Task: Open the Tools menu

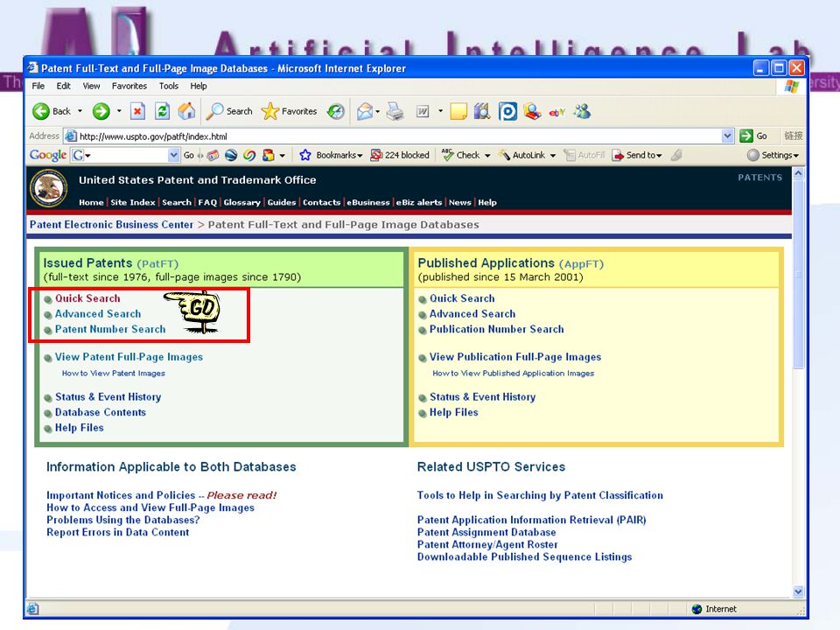Action: pyautogui.click(x=168, y=87)
